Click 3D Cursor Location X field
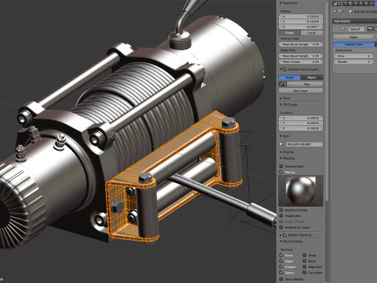The image size is (377, 283). [x=301, y=118]
